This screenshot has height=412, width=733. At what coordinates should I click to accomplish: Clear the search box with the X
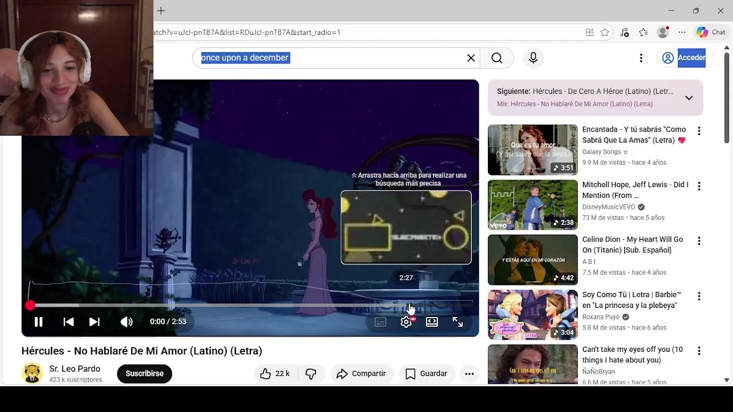471,58
